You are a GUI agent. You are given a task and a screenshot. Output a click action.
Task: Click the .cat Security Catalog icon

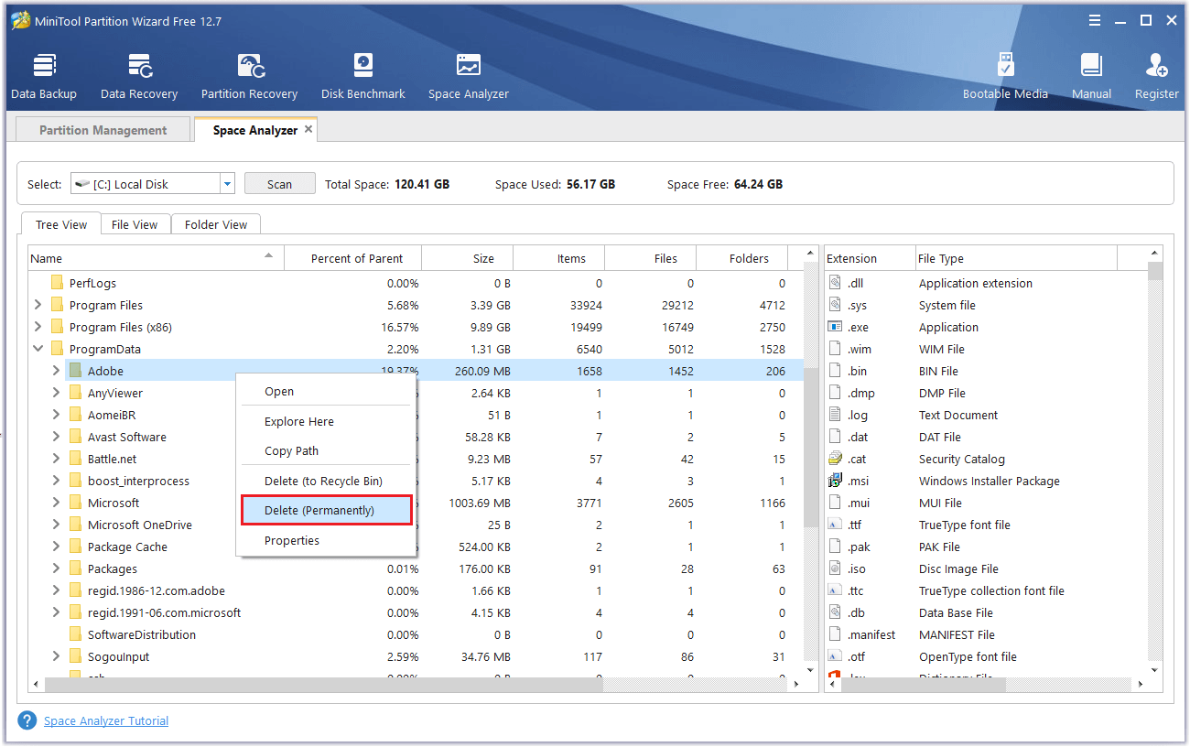(x=834, y=459)
